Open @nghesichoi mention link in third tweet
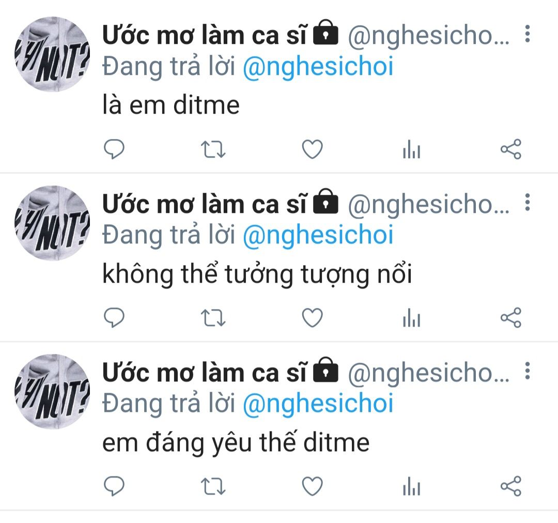This screenshot has width=558, height=523. [318, 404]
